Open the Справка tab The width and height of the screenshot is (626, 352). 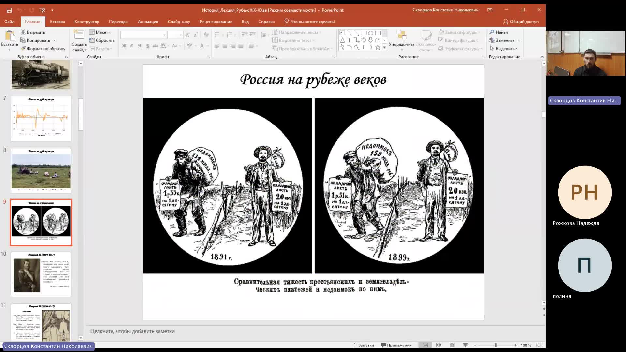coord(266,22)
